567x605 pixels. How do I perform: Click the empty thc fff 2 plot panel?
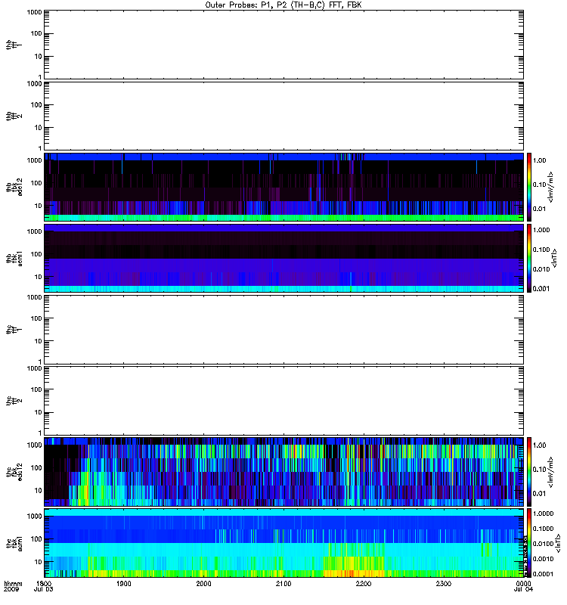coord(284,401)
